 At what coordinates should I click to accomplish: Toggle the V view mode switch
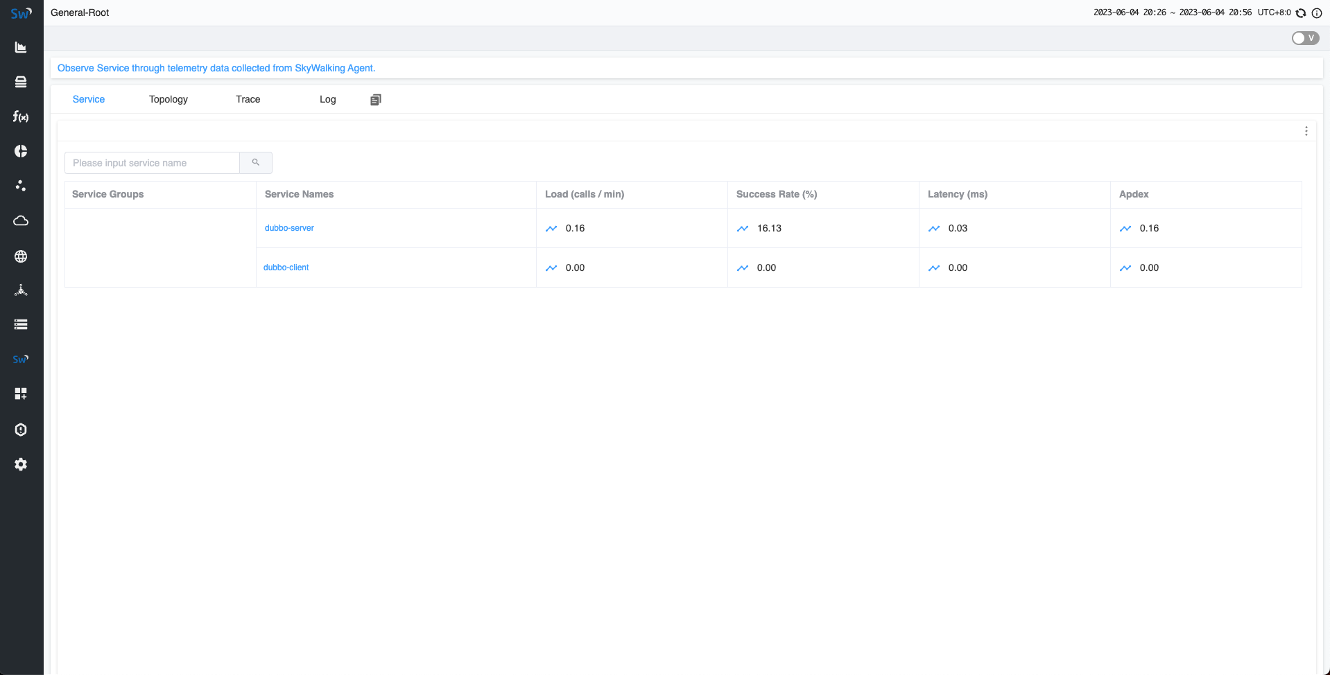(x=1305, y=38)
